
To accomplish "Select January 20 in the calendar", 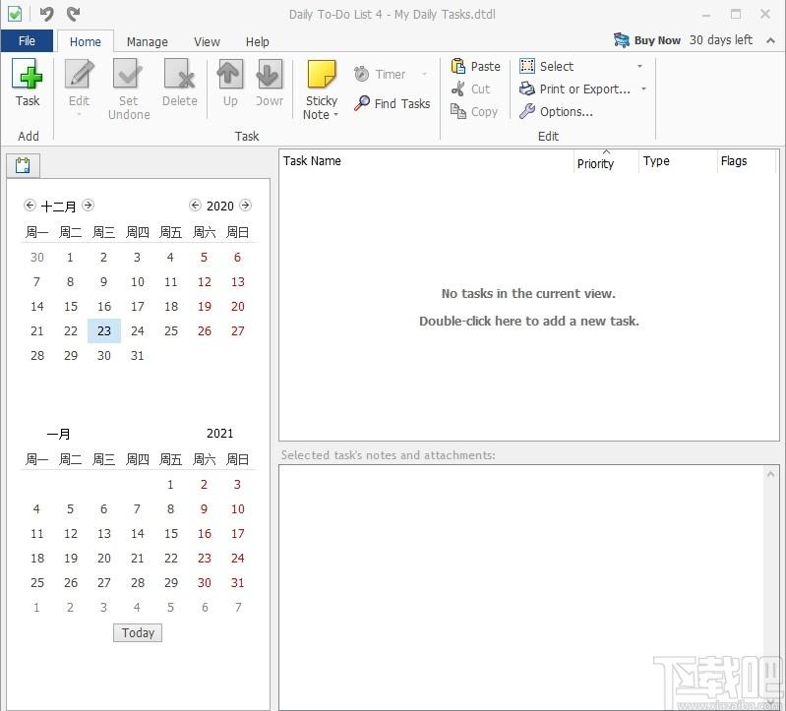I will click(x=104, y=558).
